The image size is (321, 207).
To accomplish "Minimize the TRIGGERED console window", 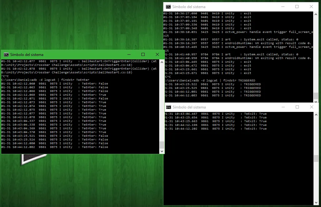I will tap(283, 7).
